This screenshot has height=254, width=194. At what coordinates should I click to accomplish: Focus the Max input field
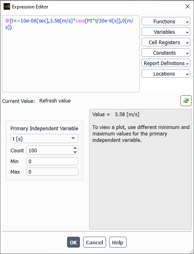(x=52, y=172)
